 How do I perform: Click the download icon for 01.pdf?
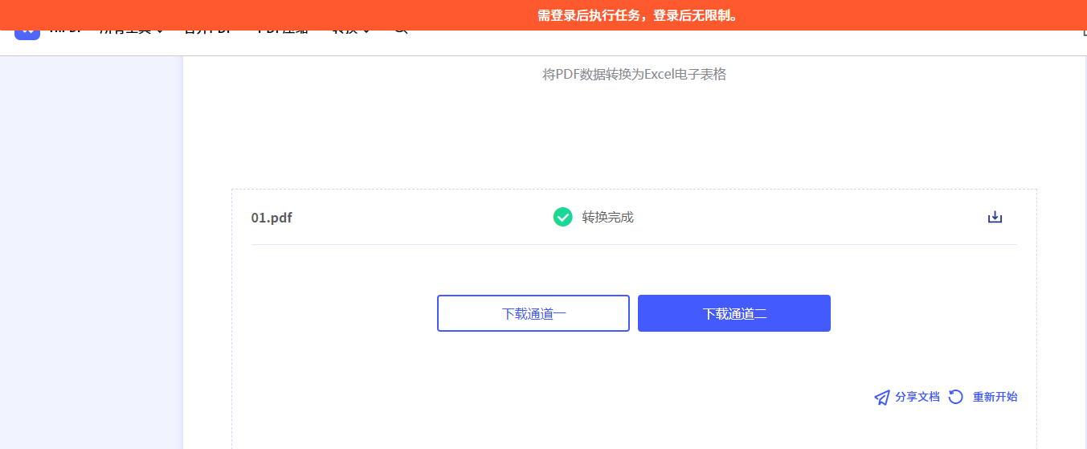tap(995, 217)
